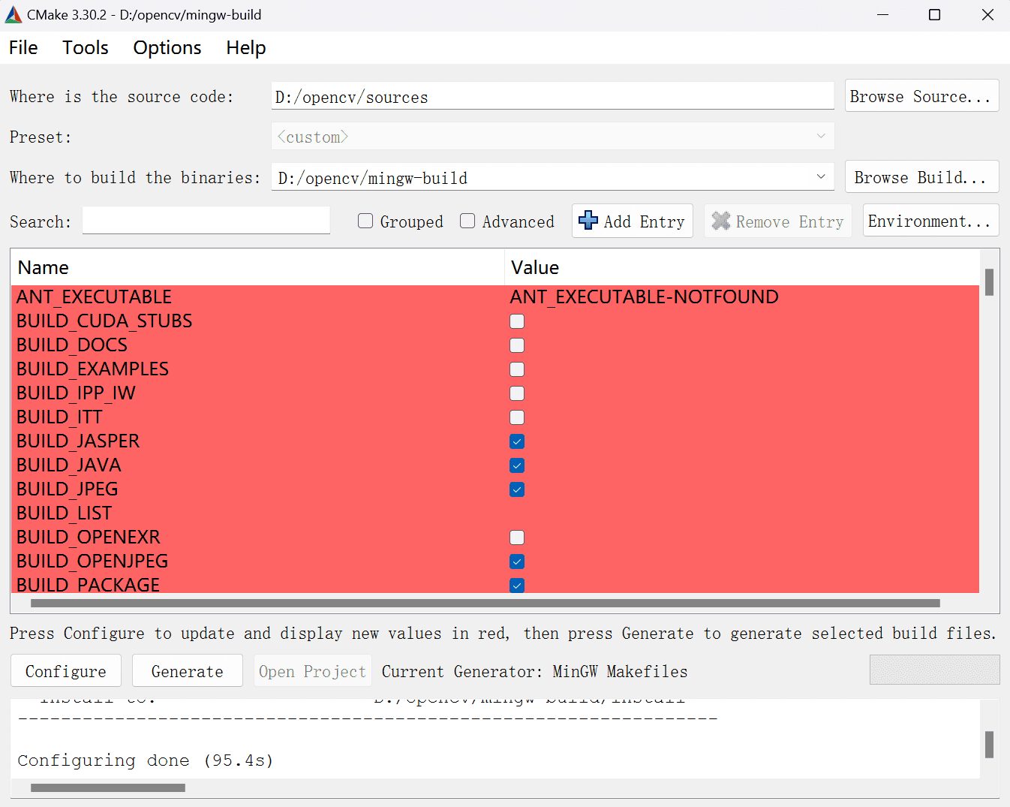Open the File menu

(23, 47)
